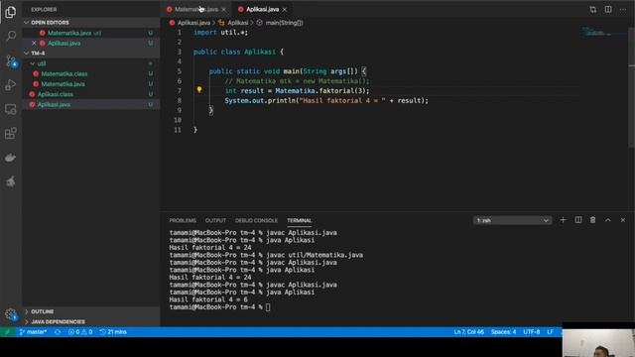Screen dimensions: 635x357
Task: Click the webcam video thumbnail
Action: click(x=598, y=343)
